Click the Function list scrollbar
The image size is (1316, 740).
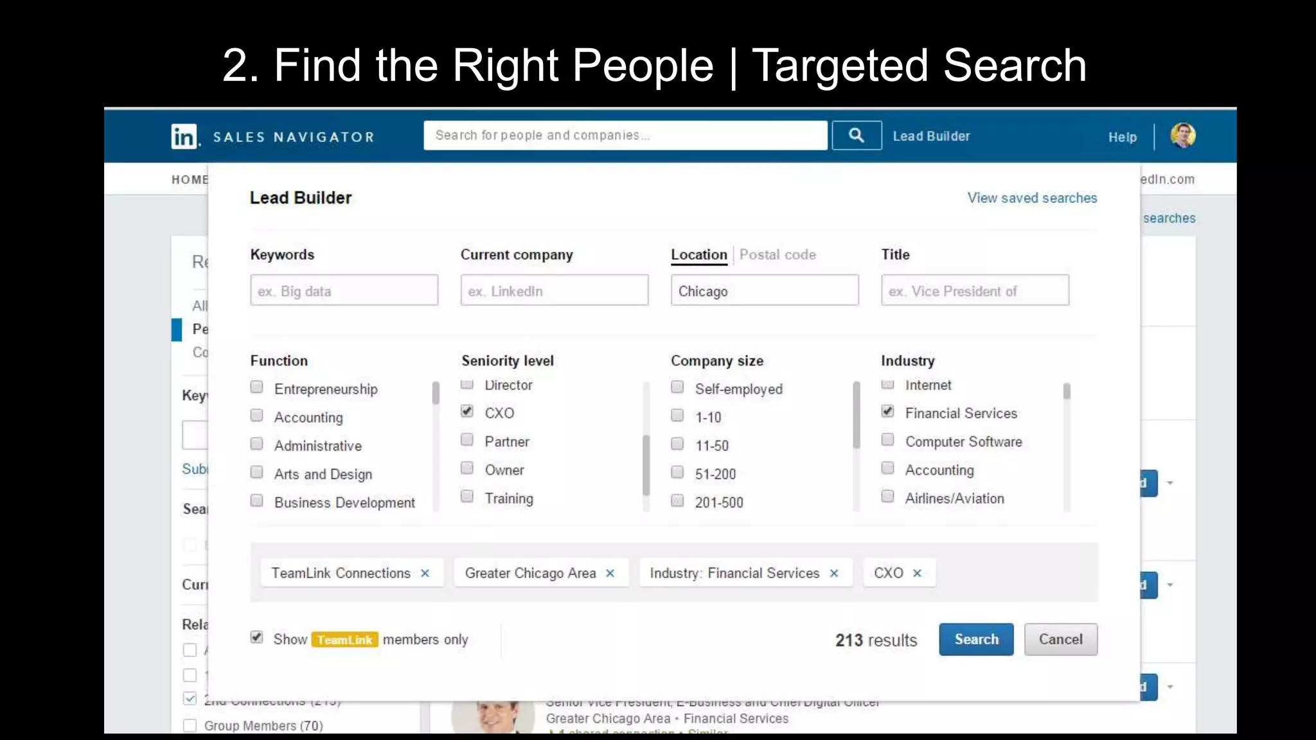pos(436,393)
